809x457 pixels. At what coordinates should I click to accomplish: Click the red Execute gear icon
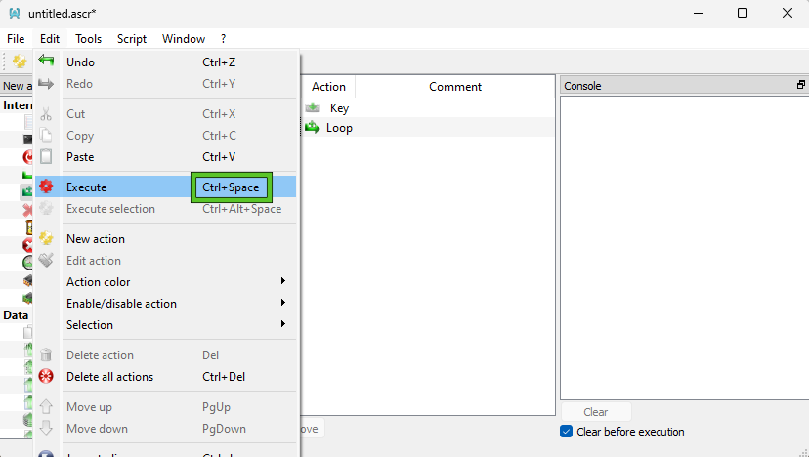point(46,187)
